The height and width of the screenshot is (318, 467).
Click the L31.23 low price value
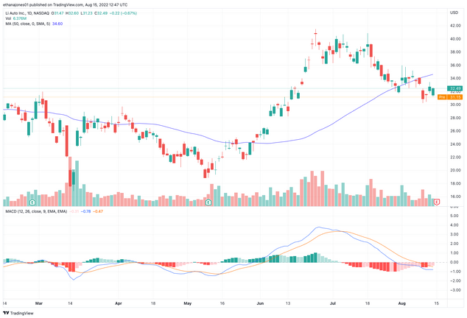click(86, 13)
